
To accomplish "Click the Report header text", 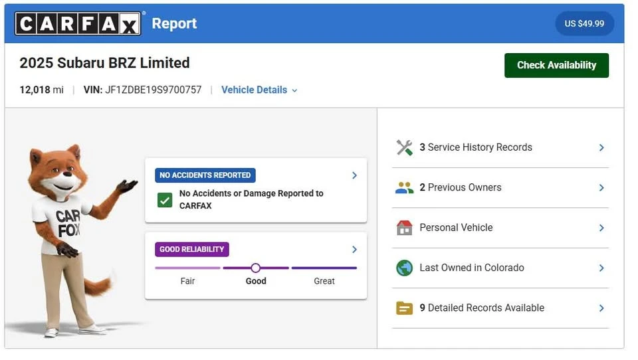I will click(174, 24).
